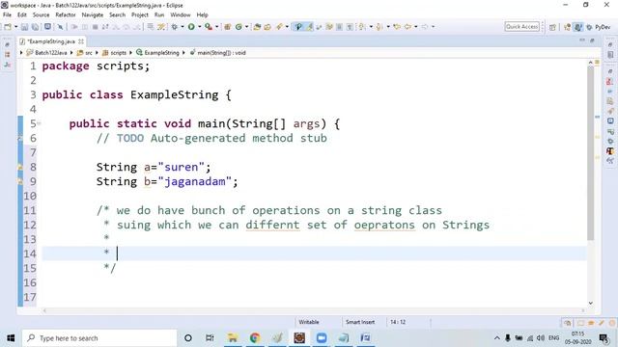Click Task View taskbar icon
This screenshot has width=618, height=347.
(x=210, y=338)
